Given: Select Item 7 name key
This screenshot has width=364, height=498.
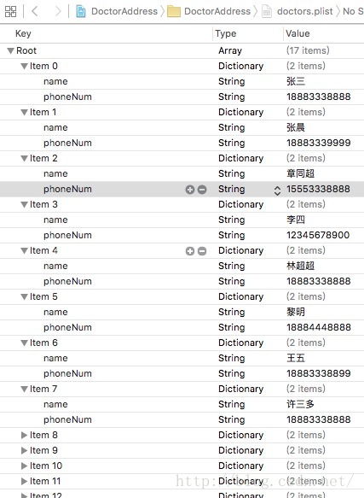Looking at the screenshot, I should point(55,404).
